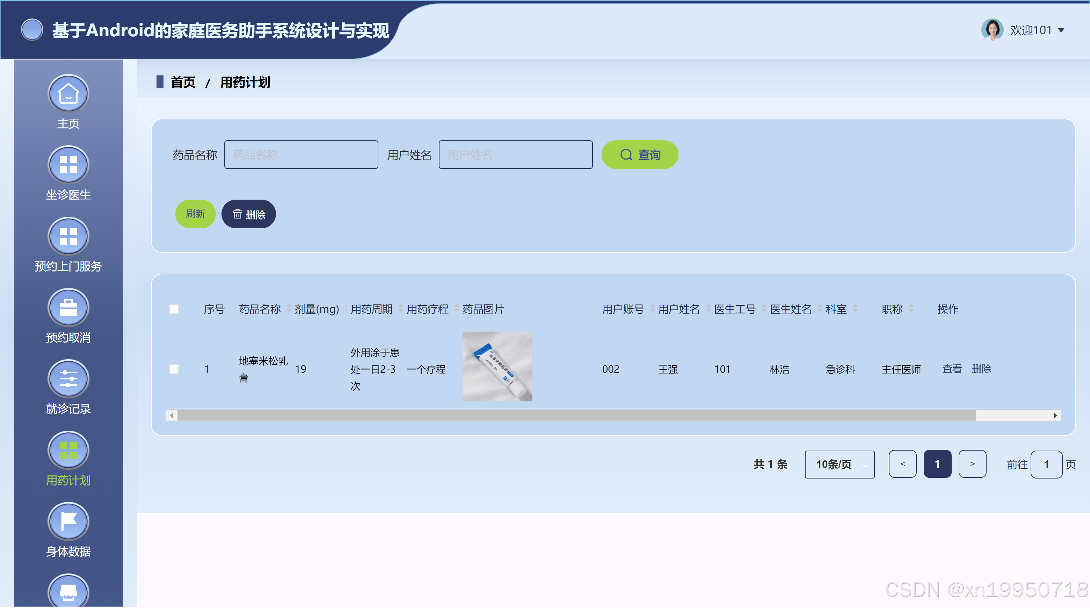
Task: Sort by 职称 column arrows
Action: (x=910, y=309)
